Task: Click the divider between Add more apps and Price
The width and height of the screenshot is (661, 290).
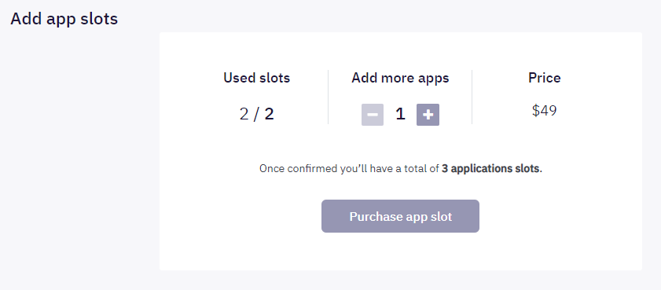Action: (472, 97)
